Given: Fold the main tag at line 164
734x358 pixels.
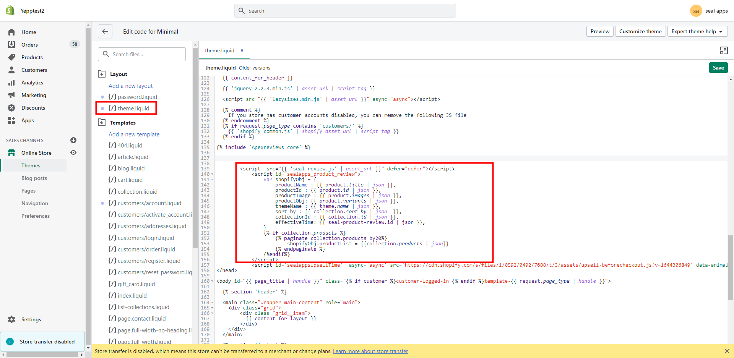Looking at the screenshot, I should [x=212, y=303].
